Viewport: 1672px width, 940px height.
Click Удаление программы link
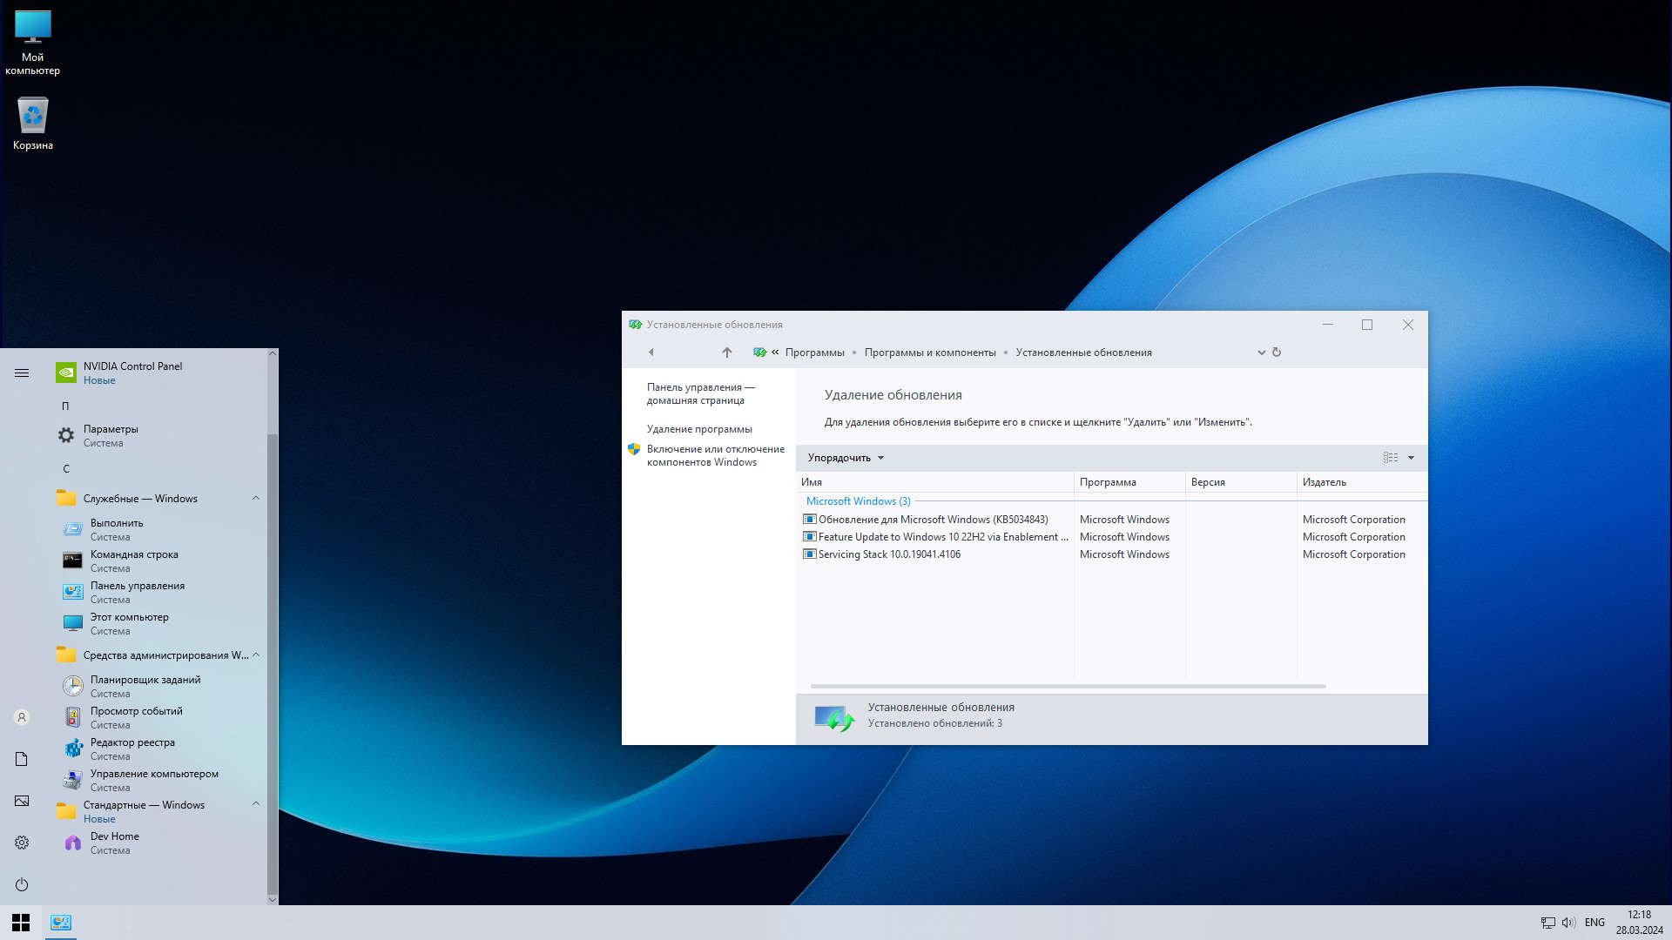click(x=698, y=429)
